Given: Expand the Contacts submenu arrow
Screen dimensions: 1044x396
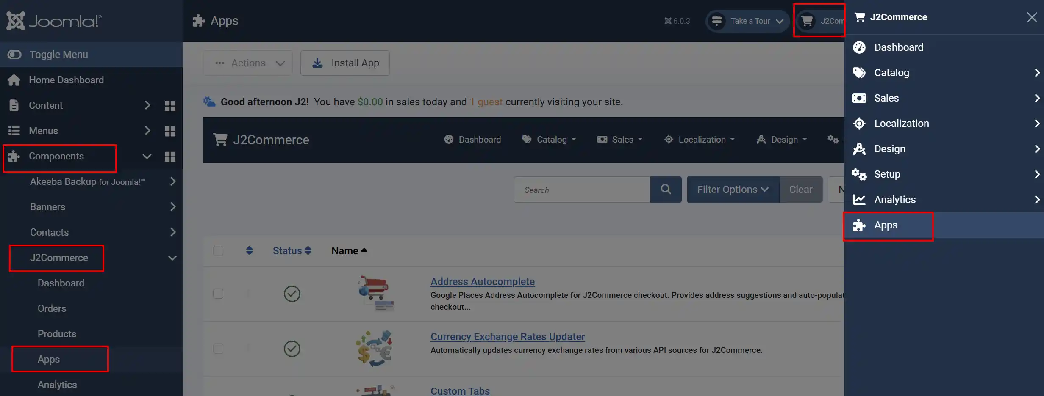Looking at the screenshot, I should pyautogui.click(x=172, y=232).
